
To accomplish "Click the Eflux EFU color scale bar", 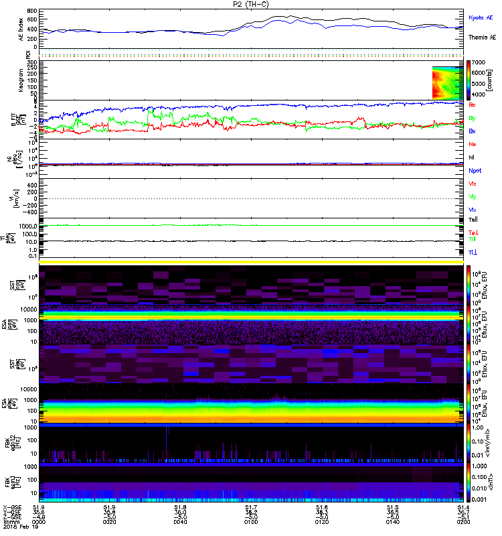I will [469, 285].
